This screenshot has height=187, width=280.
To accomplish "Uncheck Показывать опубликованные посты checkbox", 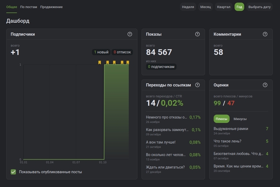I will click(14, 172).
